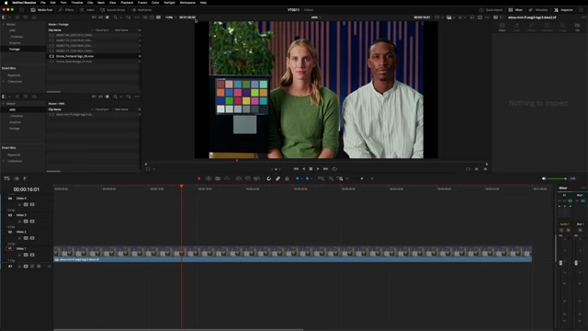
Task: Open the Fusion menu
Action: click(142, 3)
